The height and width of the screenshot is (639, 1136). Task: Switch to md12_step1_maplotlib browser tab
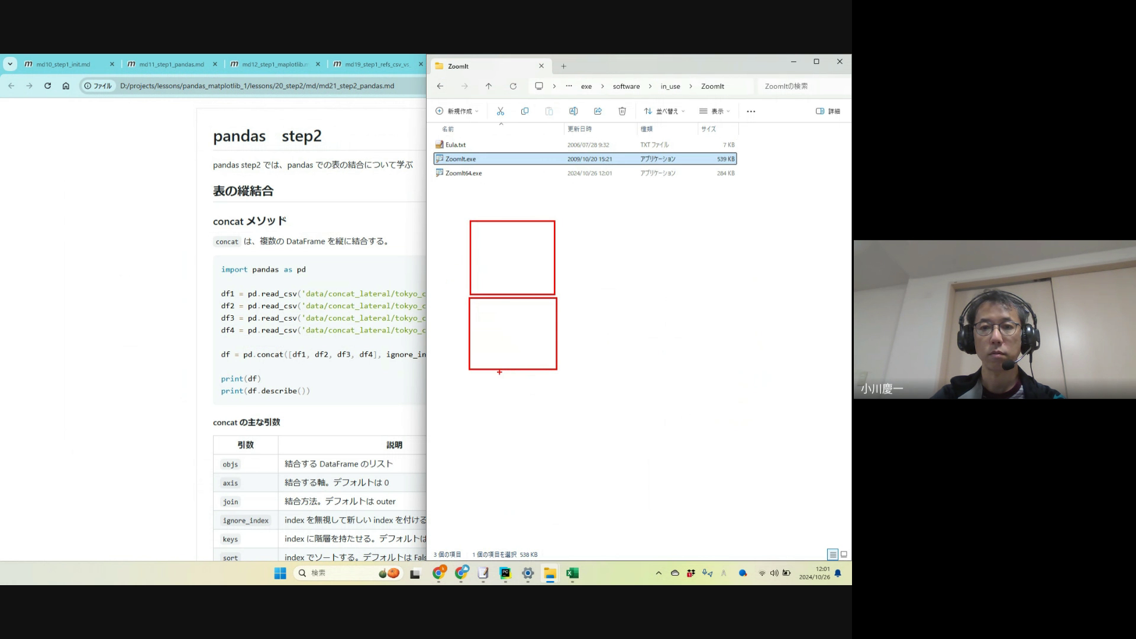pyautogui.click(x=274, y=64)
